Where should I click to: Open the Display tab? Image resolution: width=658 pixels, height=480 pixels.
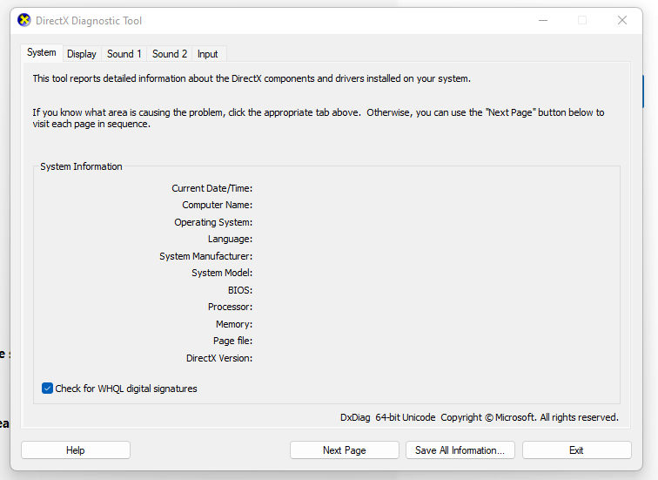[82, 54]
